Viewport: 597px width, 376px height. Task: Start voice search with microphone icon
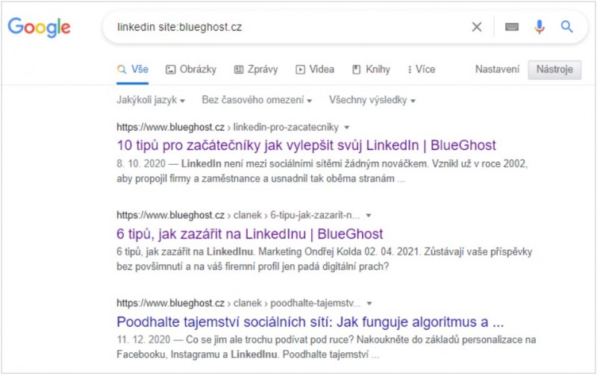click(x=539, y=28)
